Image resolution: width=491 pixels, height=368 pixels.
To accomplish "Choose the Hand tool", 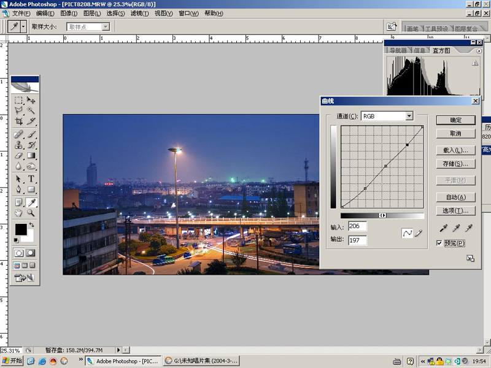I will [18, 213].
